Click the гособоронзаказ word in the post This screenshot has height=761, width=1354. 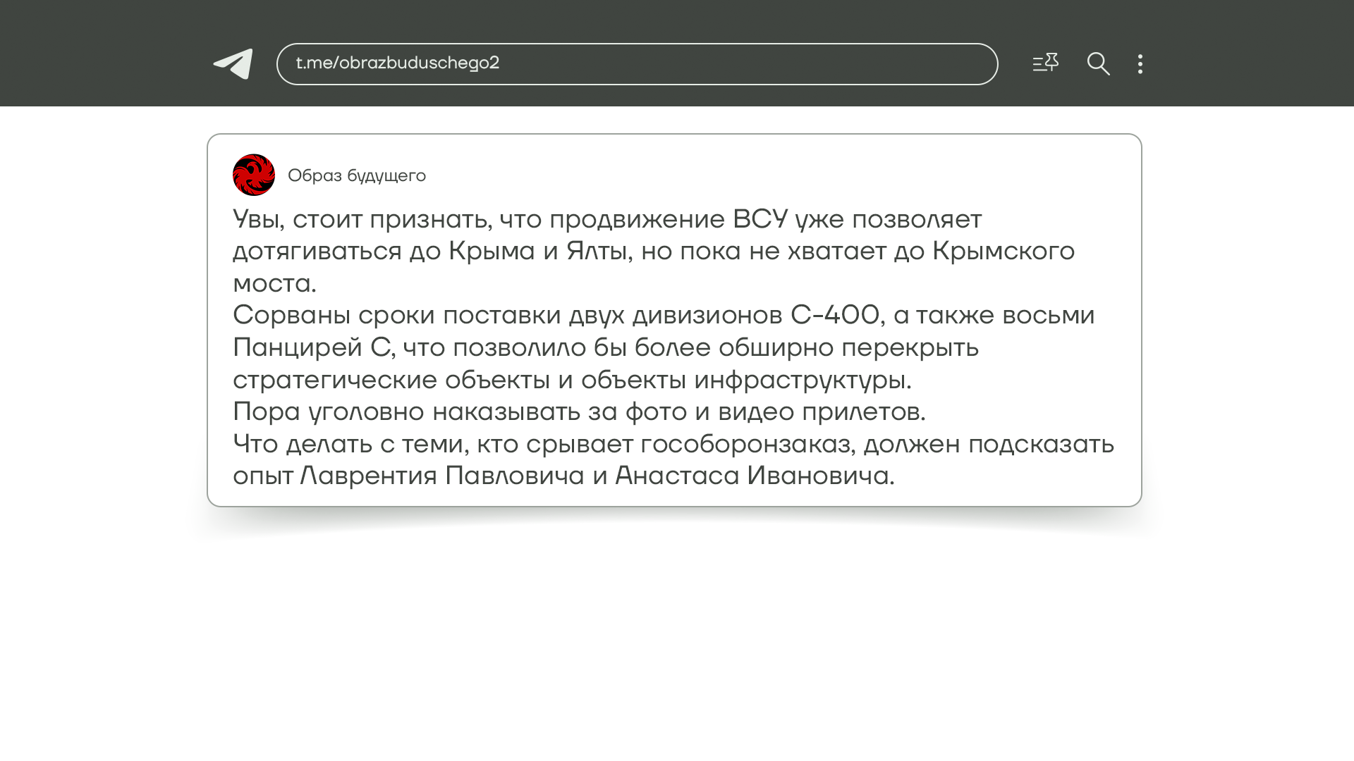[x=745, y=445]
